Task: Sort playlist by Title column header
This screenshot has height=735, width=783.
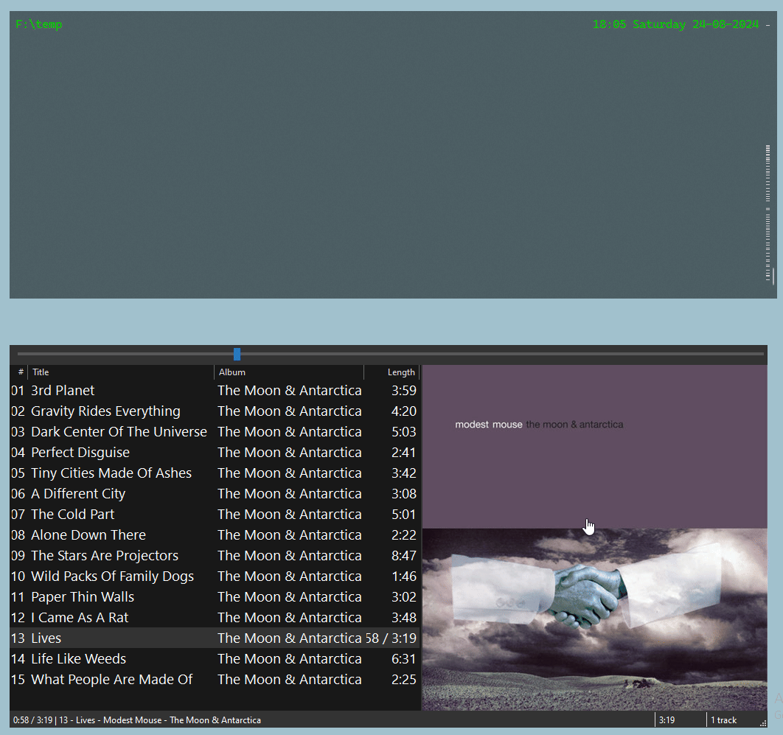Action: click(121, 372)
